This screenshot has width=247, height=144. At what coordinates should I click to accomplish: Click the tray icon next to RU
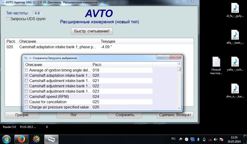click(x=181, y=139)
